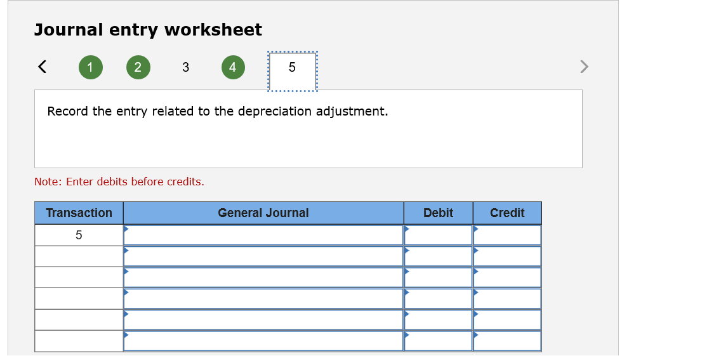Click the Journal entry worksheet heading

148,30
